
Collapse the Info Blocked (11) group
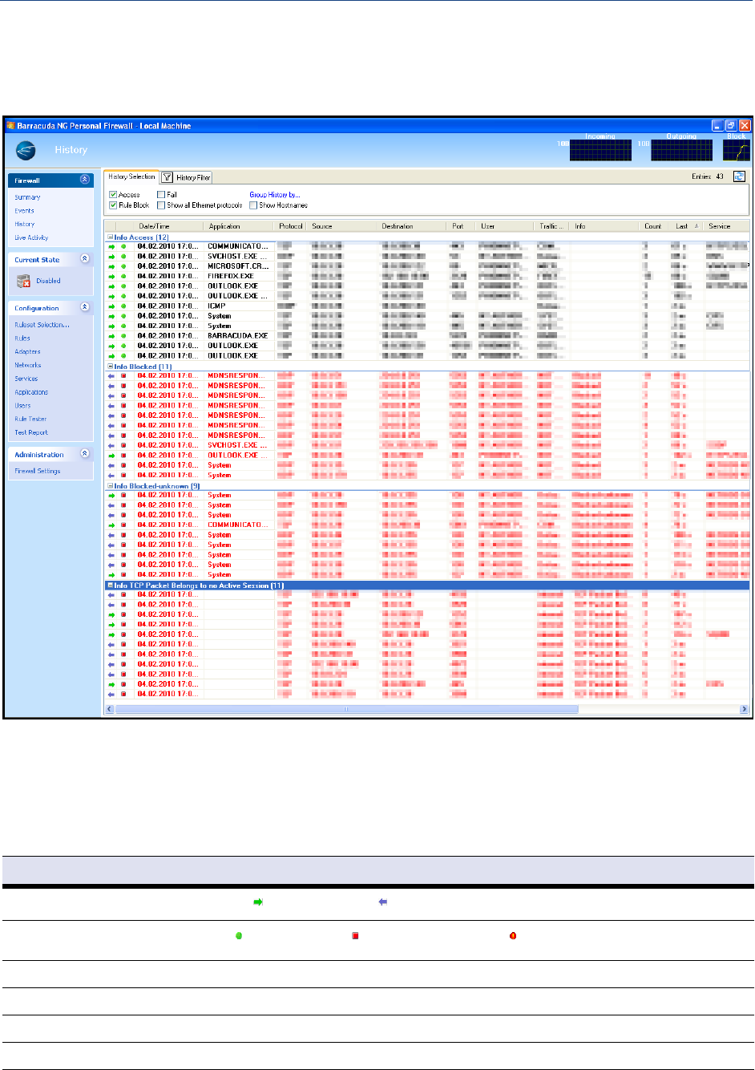click(110, 367)
